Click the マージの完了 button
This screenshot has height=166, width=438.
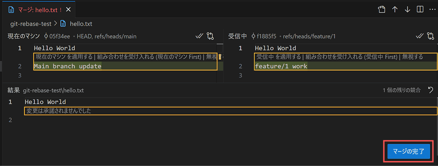(x=408, y=152)
